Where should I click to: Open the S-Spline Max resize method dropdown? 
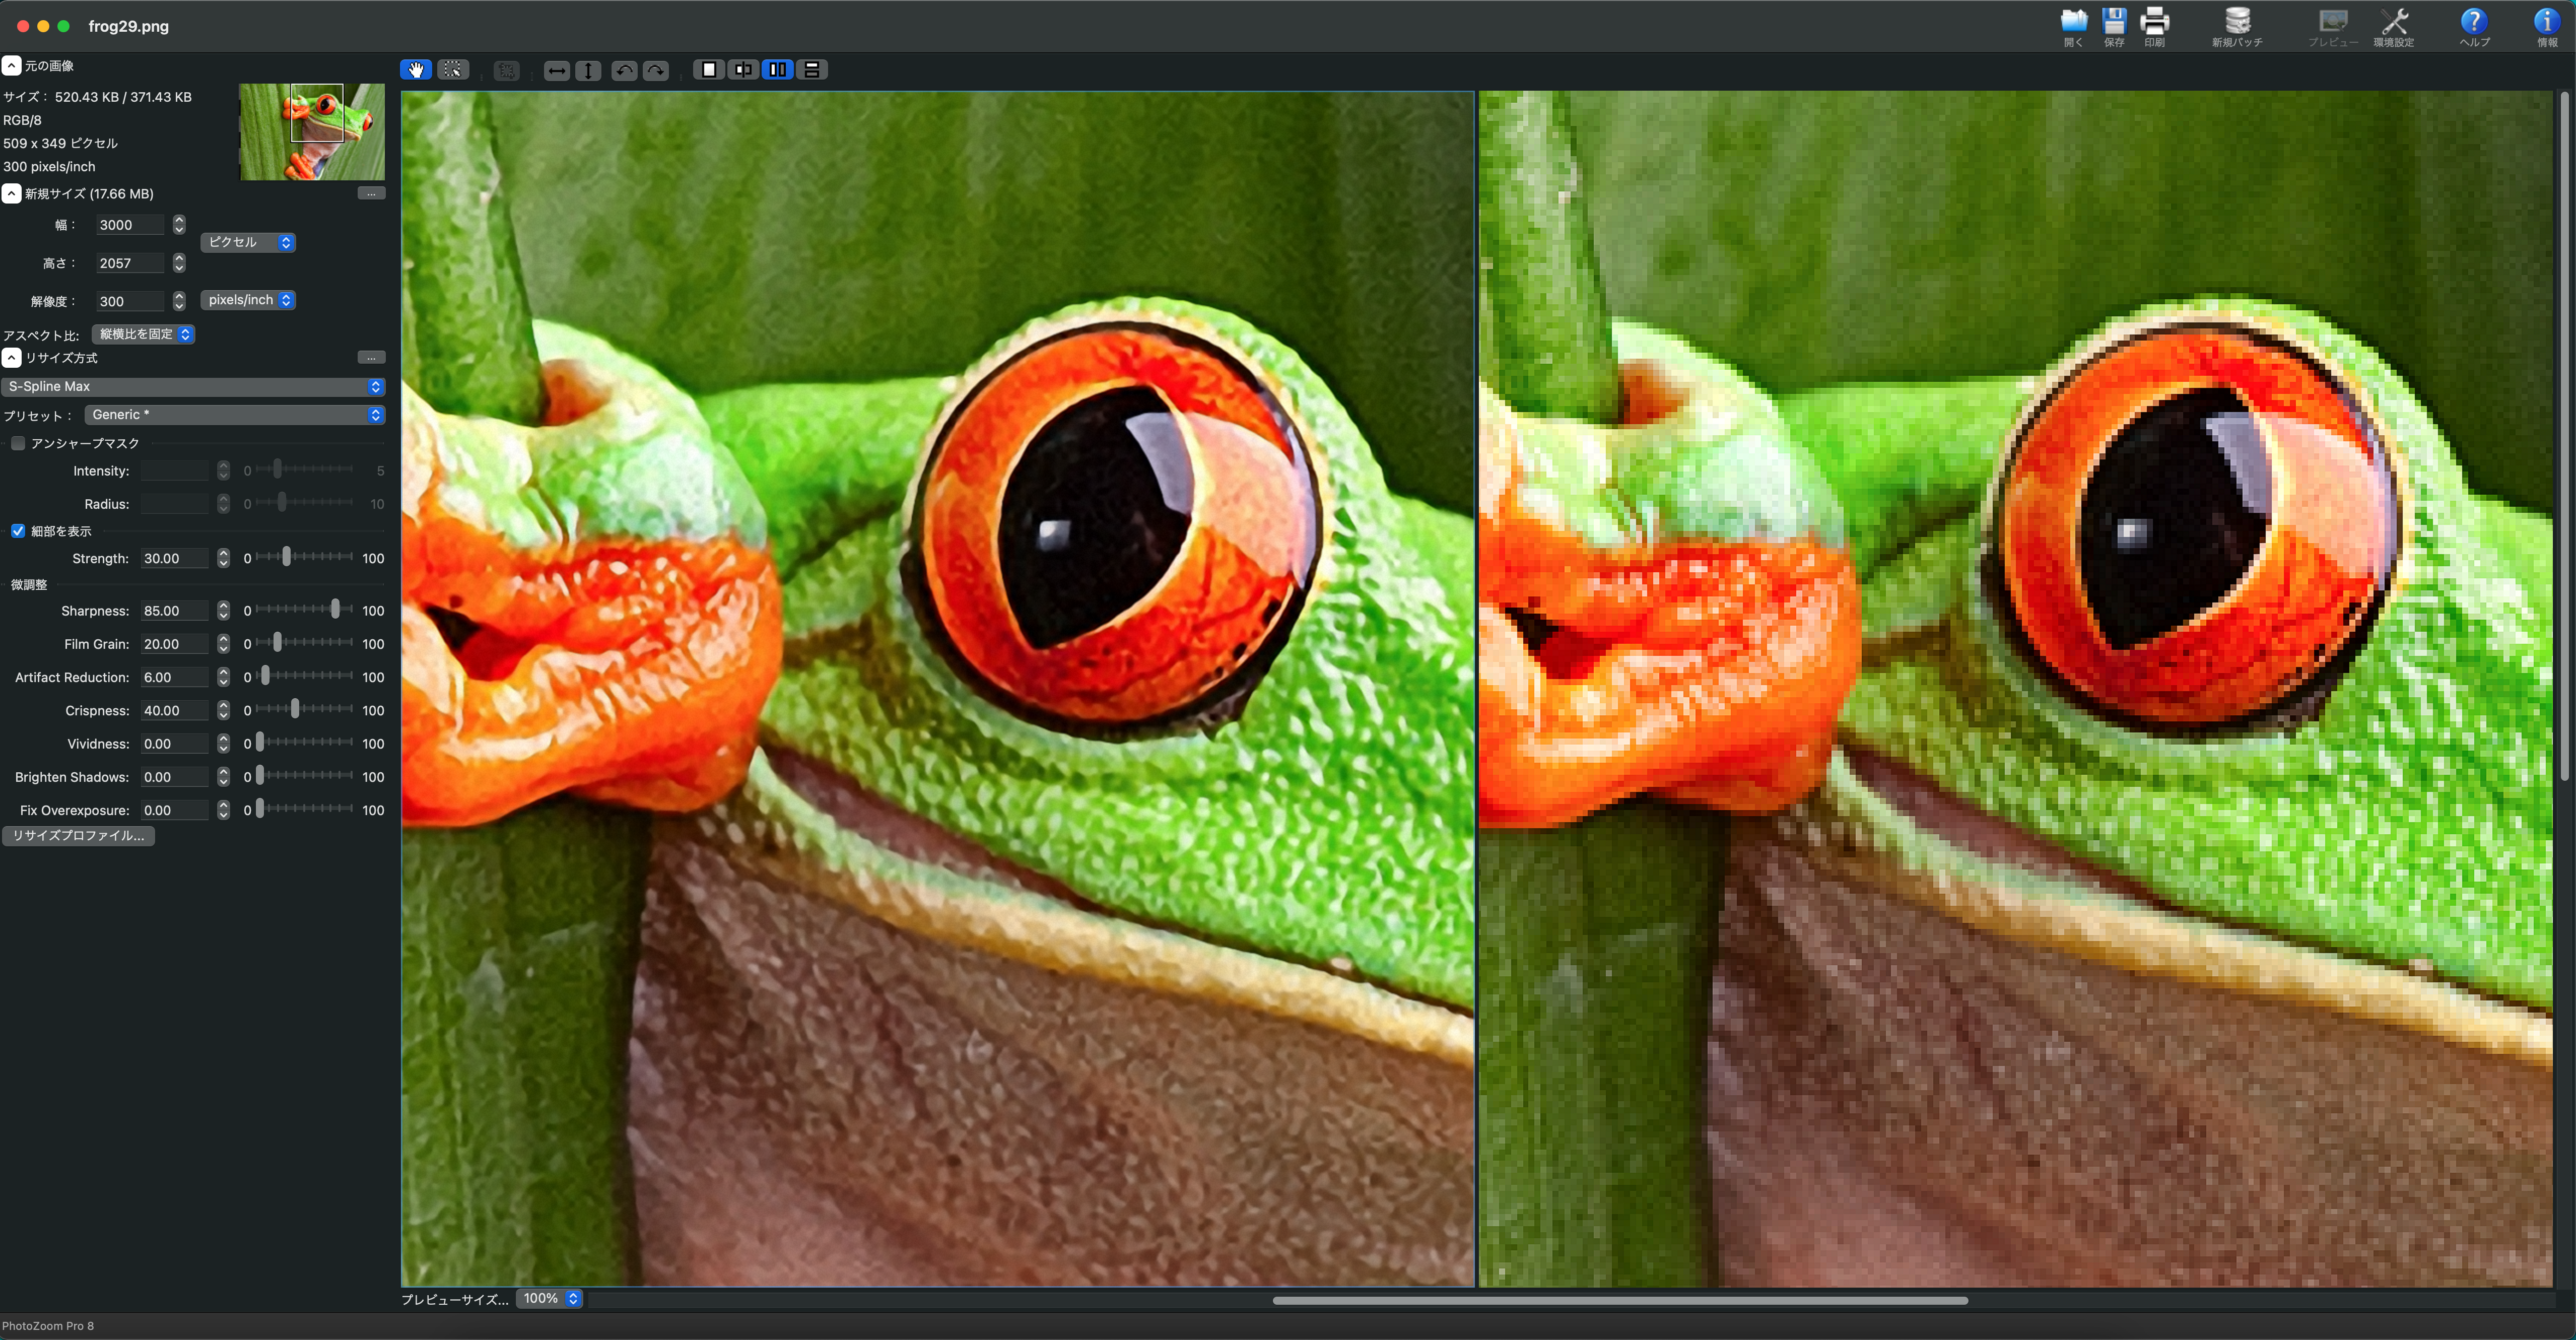coord(194,386)
